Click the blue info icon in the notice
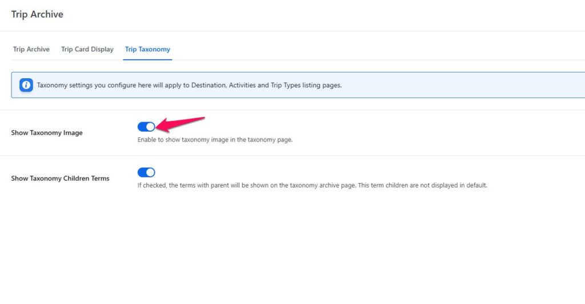This screenshot has height=304, width=585. 26,86
